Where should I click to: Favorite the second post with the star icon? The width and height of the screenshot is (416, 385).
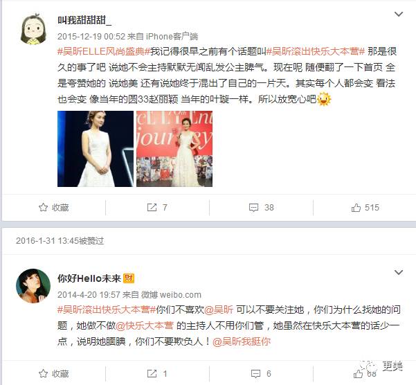[53, 374]
